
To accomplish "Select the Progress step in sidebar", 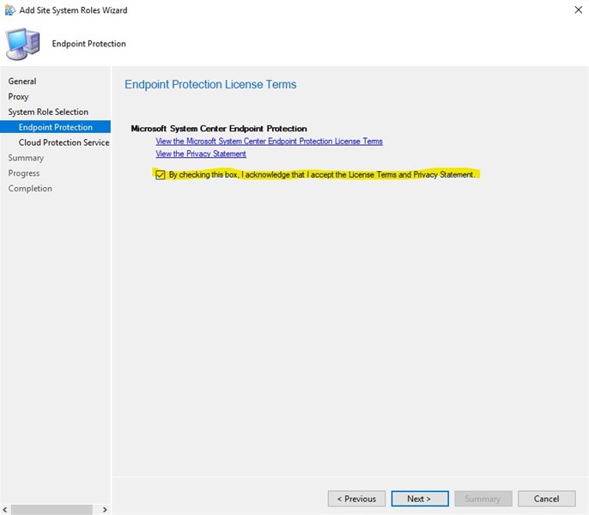I will tap(24, 173).
